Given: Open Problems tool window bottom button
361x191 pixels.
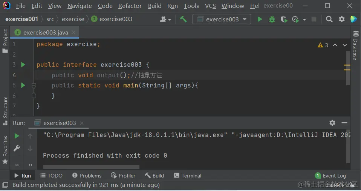Looking at the screenshot, I should (x=87, y=176).
